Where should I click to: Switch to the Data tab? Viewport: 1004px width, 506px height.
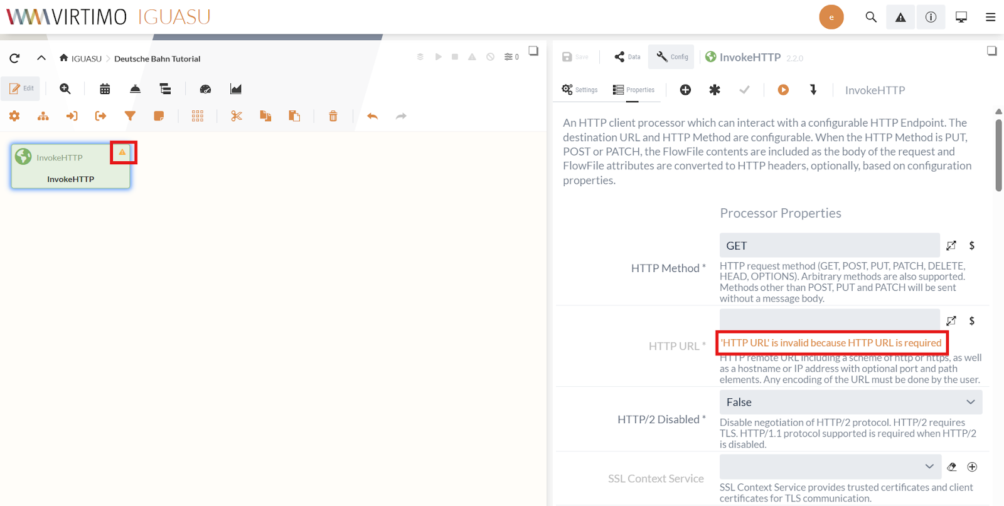click(627, 57)
